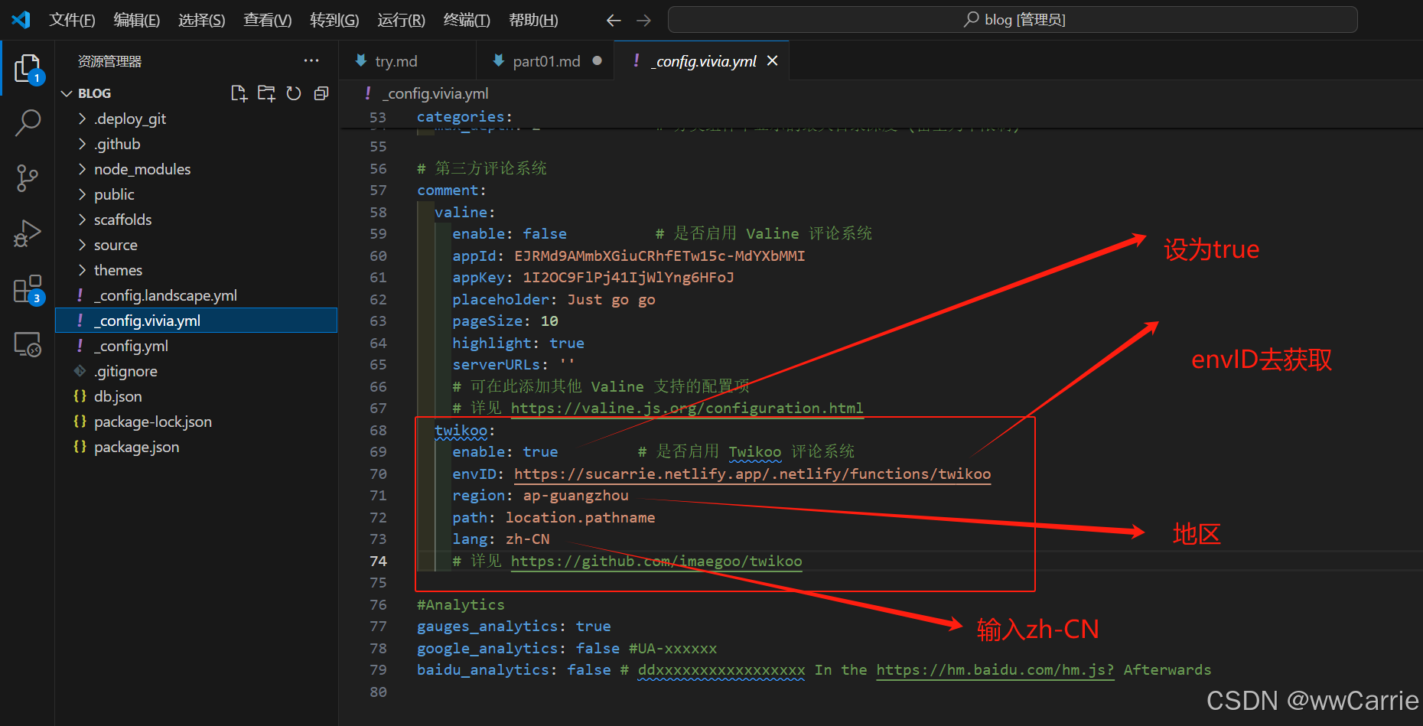
Task: Open the Explorer view in activity bar
Action: pyautogui.click(x=28, y=68)
